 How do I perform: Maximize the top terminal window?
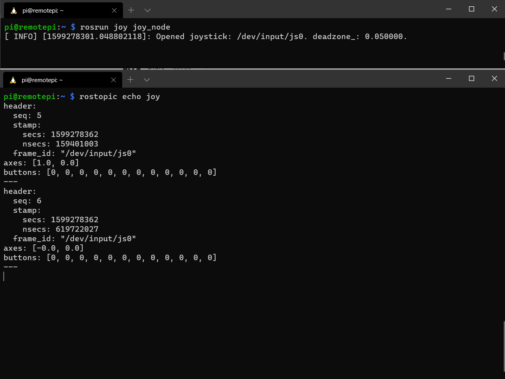pos(471,9)
